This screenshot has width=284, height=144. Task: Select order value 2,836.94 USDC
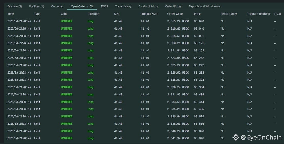178,116
